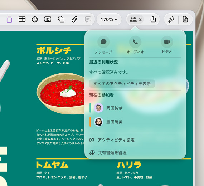Screen dimensions: 204x186
Task: Click the green color bar beside 岡田純哉
Action: click(x=90, y=108)
